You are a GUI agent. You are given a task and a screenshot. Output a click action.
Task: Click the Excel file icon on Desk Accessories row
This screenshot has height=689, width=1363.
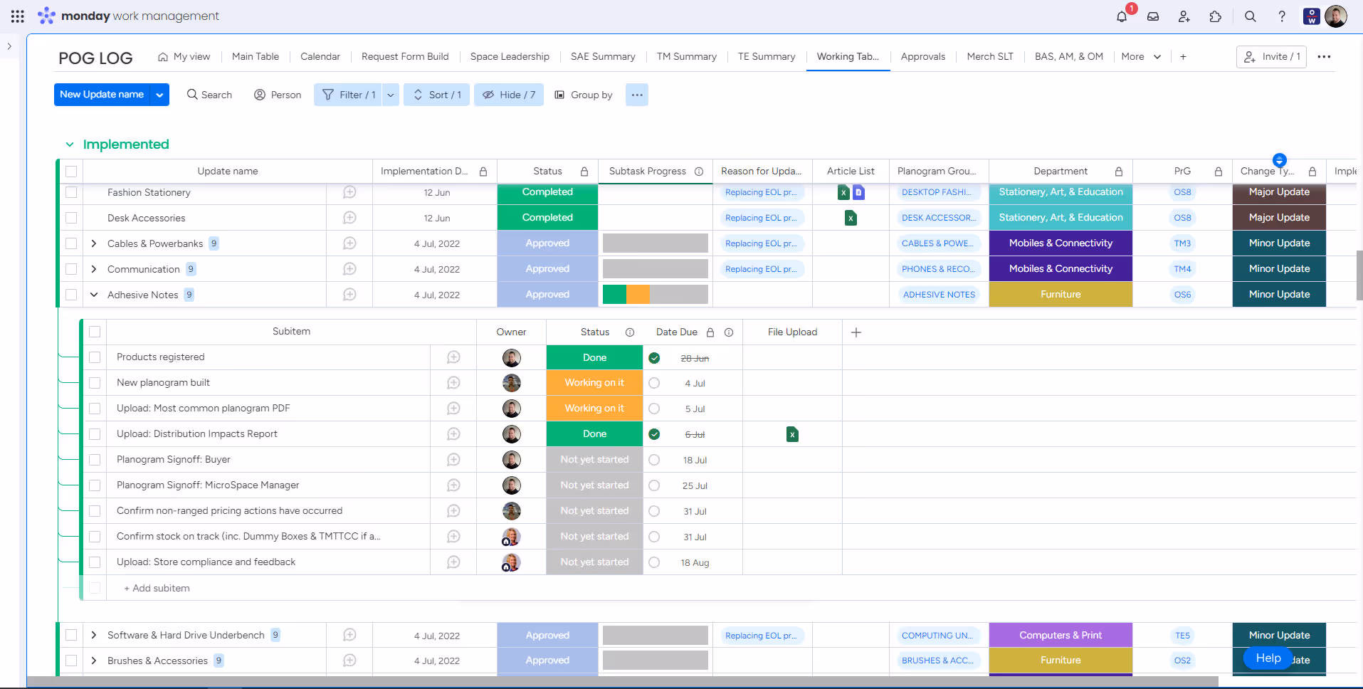pos(851,218)
